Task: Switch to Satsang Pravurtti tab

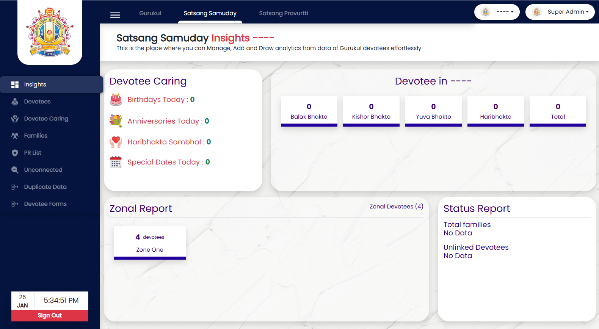Action: point(283,13)
